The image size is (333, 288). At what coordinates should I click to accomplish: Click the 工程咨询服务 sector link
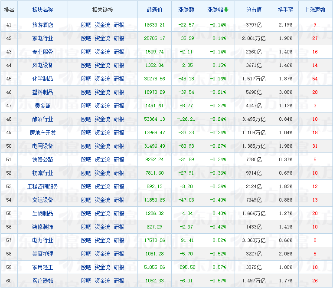coord(43,186)
